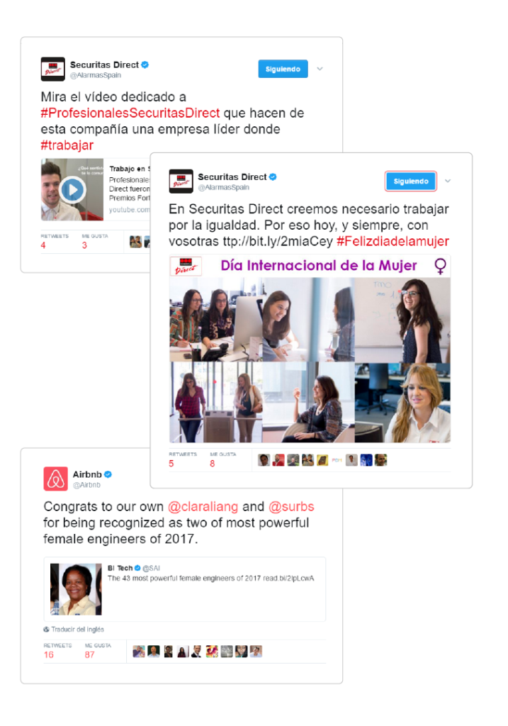The height and width of the screenshot is (726, 508).
Task: Click Securitas Direct avatar in the video tweet
Action: (52, 69)
